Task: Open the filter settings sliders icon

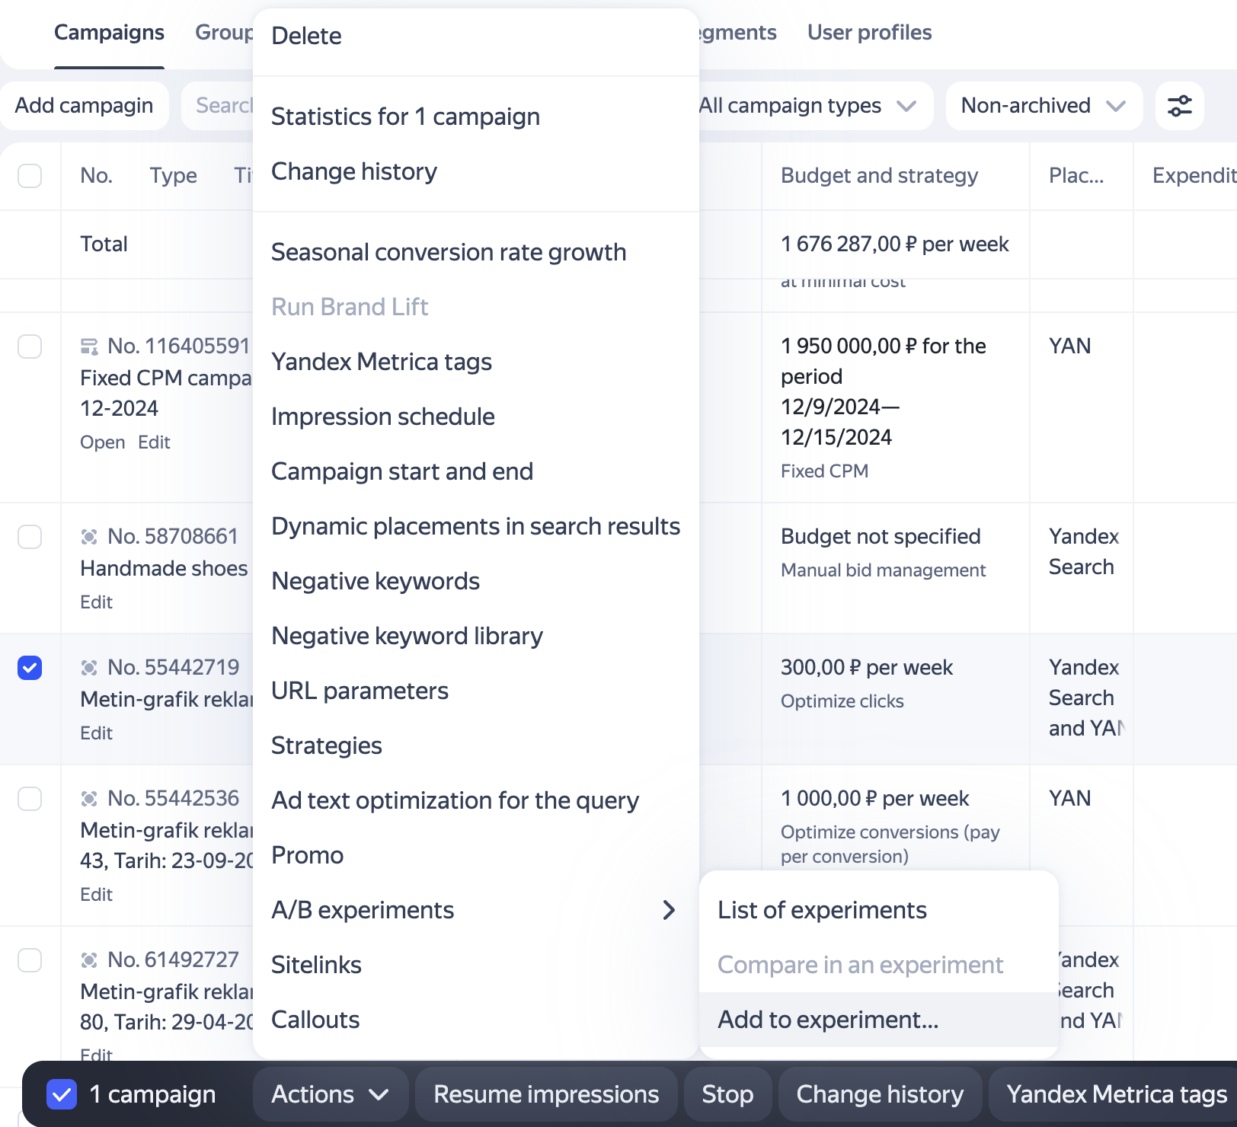Action: tap(1179, 106)
